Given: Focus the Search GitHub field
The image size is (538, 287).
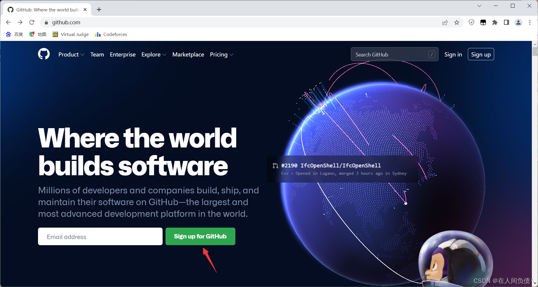Looking at the screenshot, I should click(x=394, y=54).
